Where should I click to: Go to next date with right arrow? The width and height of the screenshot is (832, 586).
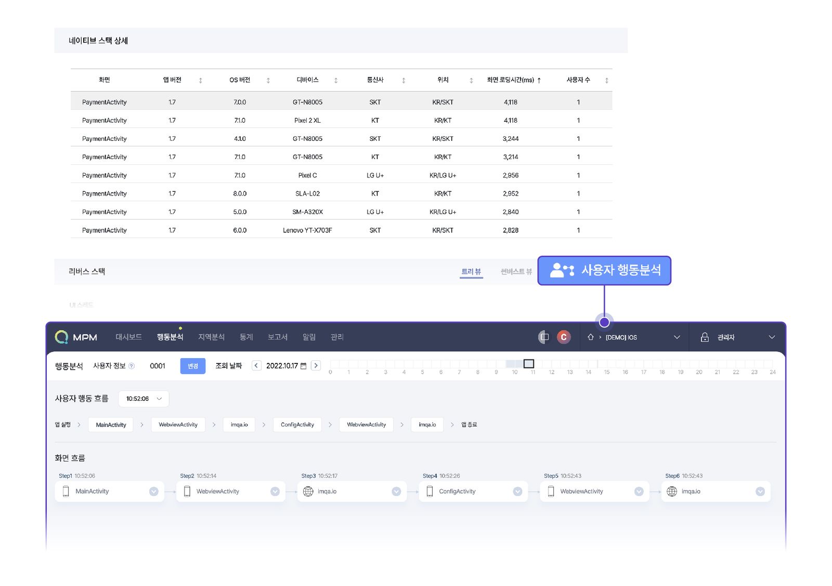(x=316, y=366)
